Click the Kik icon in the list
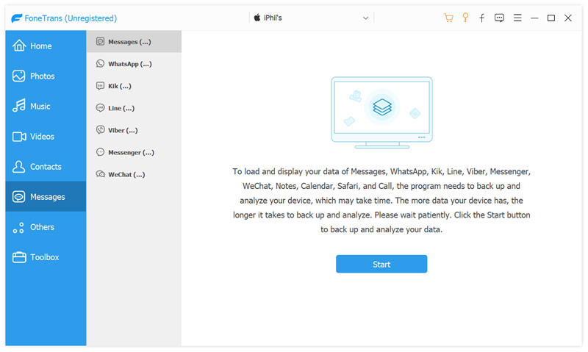 click(100, 86)
